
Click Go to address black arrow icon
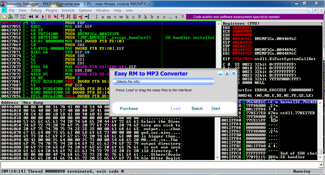pyautogui.click(x=87, y=17)
